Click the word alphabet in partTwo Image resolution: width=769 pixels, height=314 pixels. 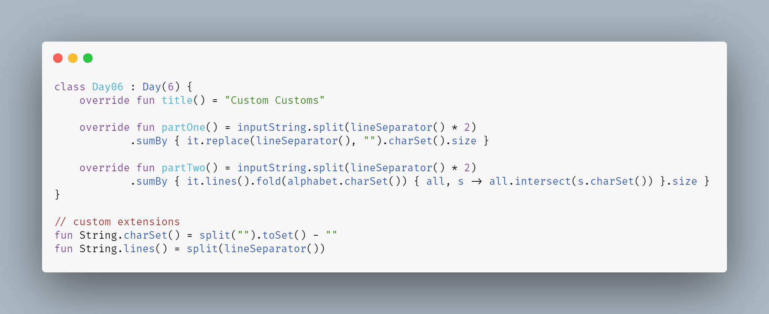coord(312,181)
